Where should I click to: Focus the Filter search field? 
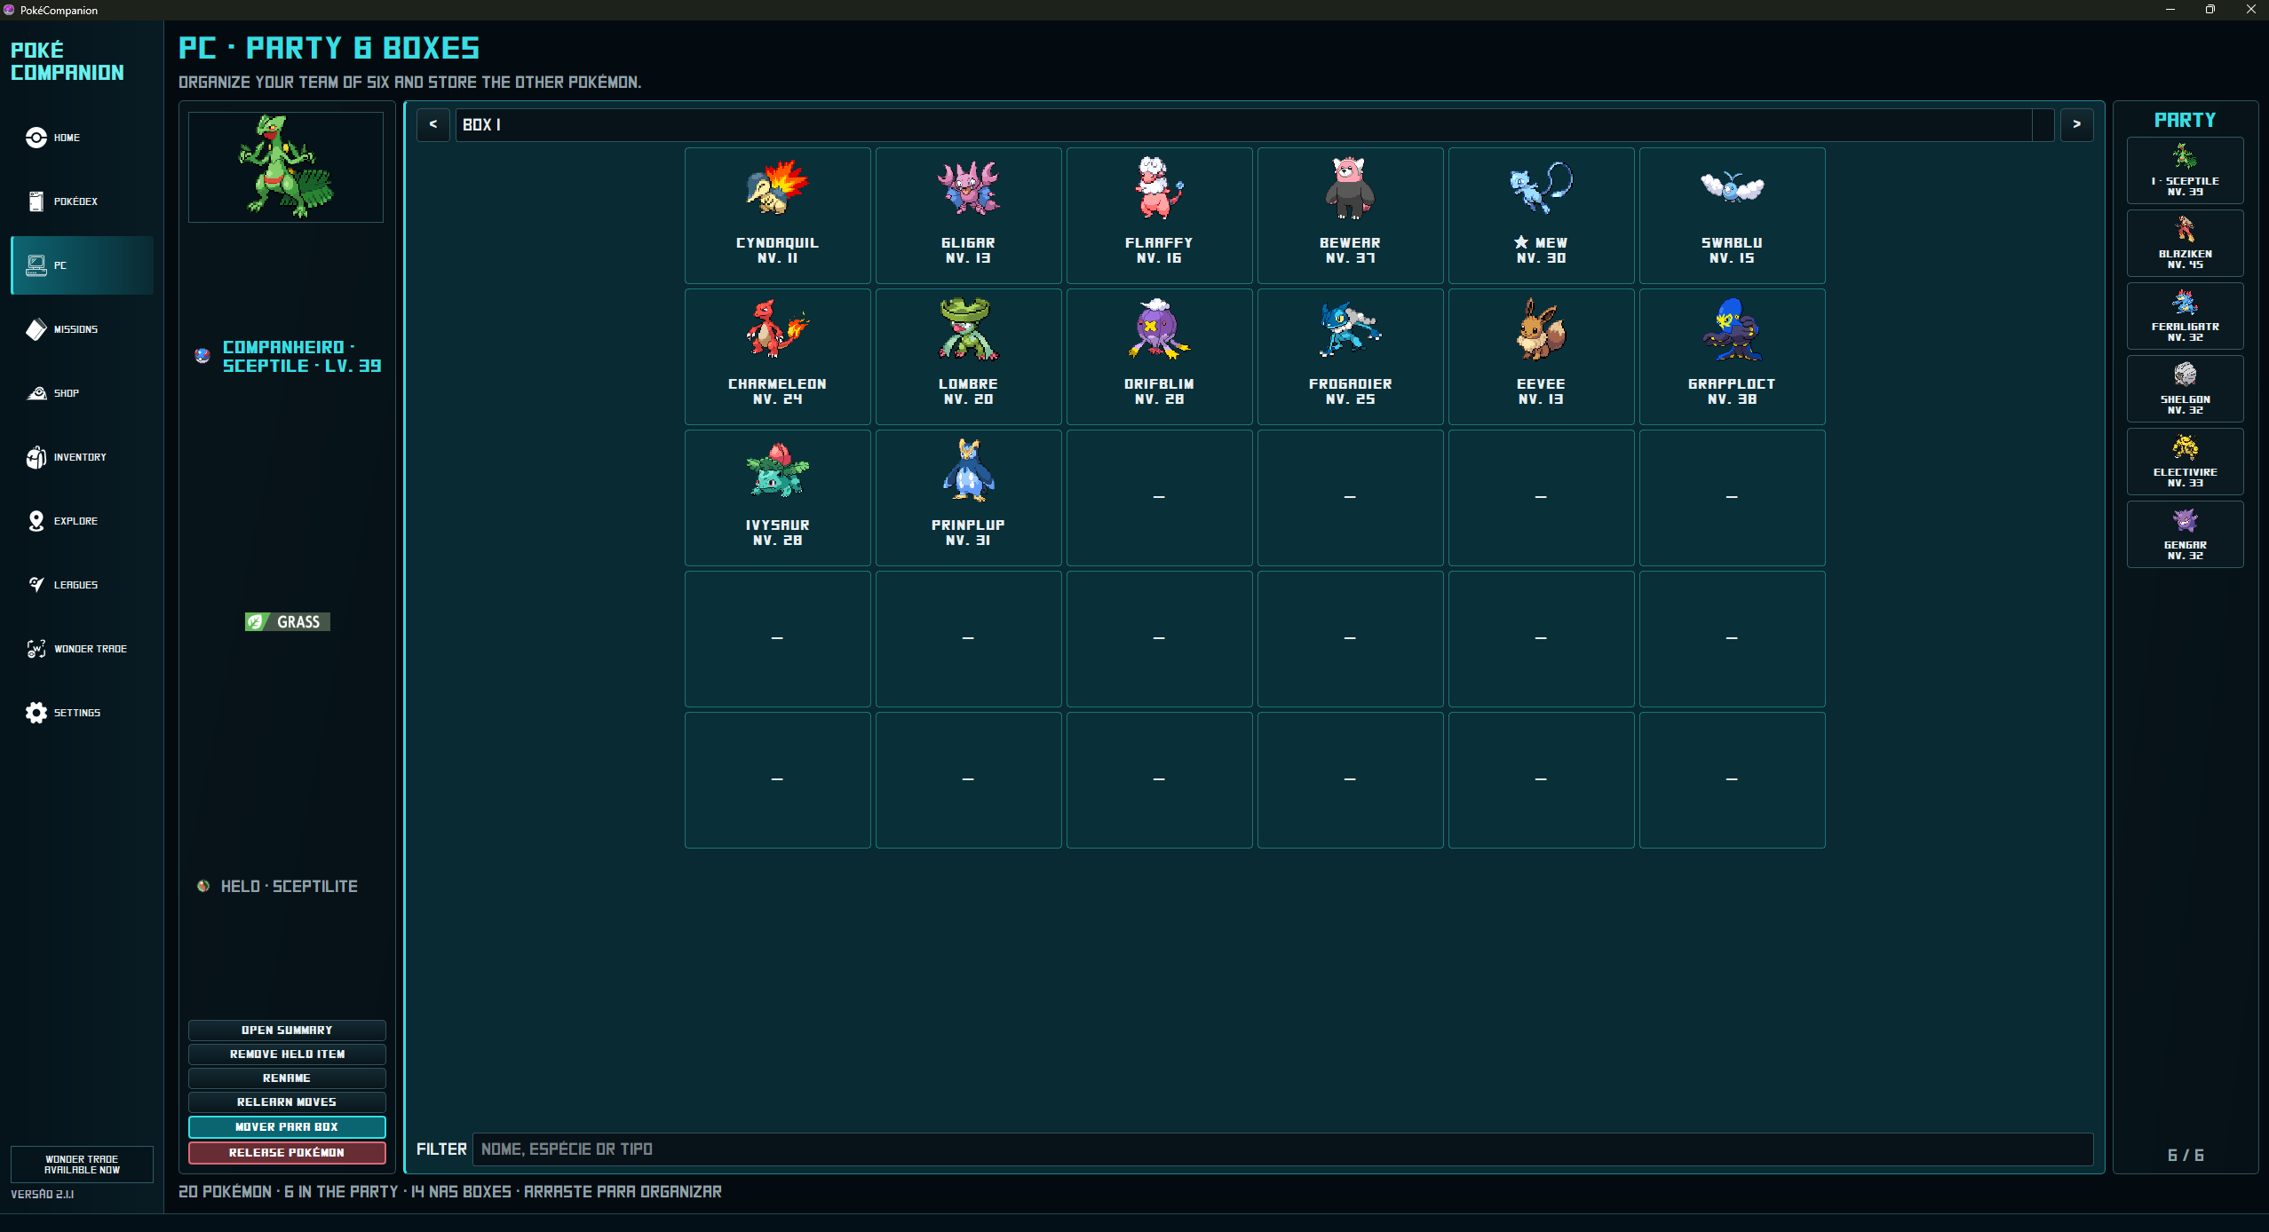tap(1282, 1149)
